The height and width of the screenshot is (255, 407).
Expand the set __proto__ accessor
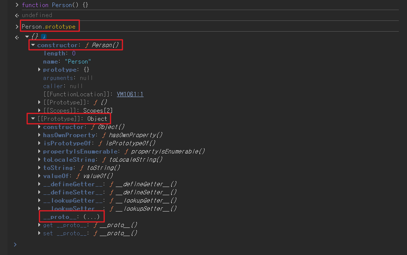click(39, 233)
